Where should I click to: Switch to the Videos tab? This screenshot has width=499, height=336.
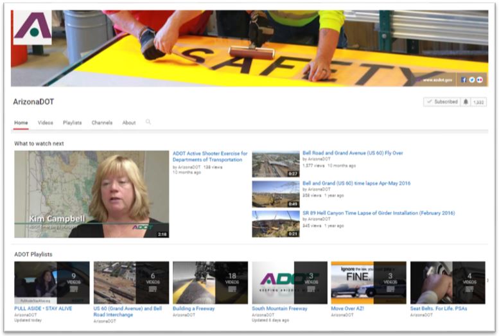pyautogui.click(x=46, y=123)
